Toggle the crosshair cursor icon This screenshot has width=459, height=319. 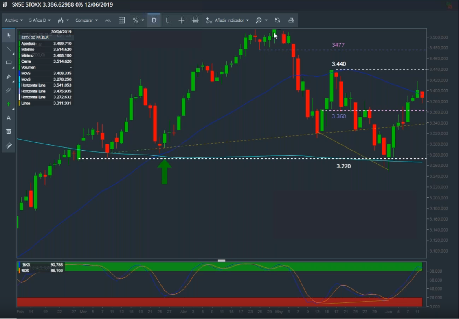tap(181, 20)
